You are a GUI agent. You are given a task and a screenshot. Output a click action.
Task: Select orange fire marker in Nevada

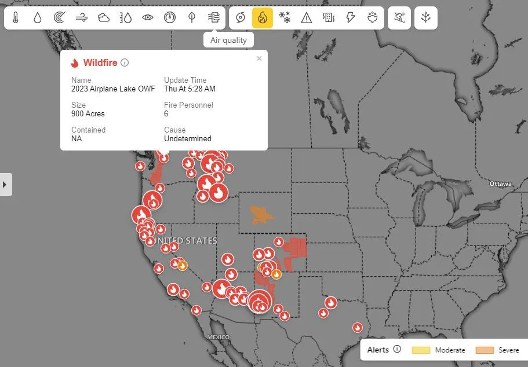pos(182,266)
